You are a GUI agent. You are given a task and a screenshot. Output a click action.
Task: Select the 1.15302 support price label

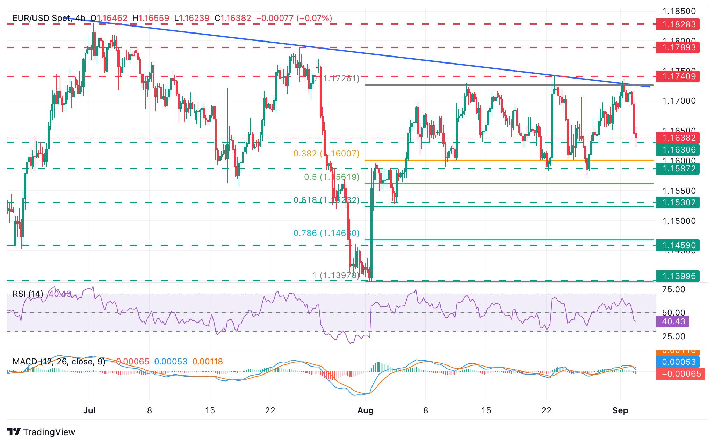678,202
